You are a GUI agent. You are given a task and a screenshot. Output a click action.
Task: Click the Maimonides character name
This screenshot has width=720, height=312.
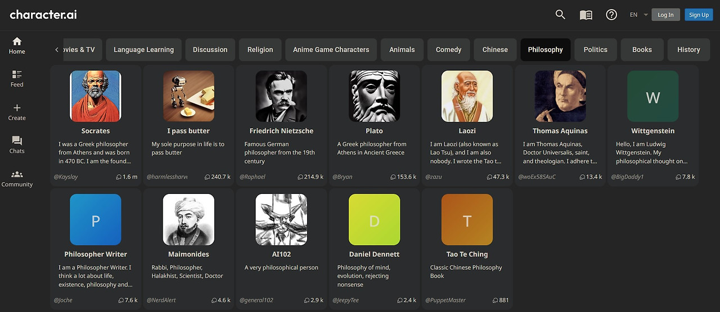188,254
